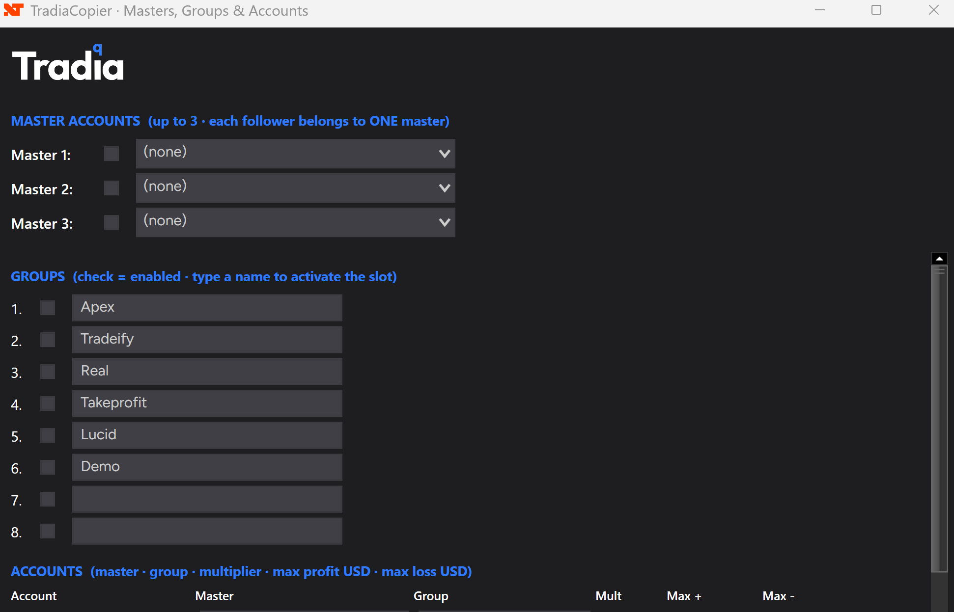Check the Demo group checkbox
Screen dimensions: 954x612
[x=48, y=467]
